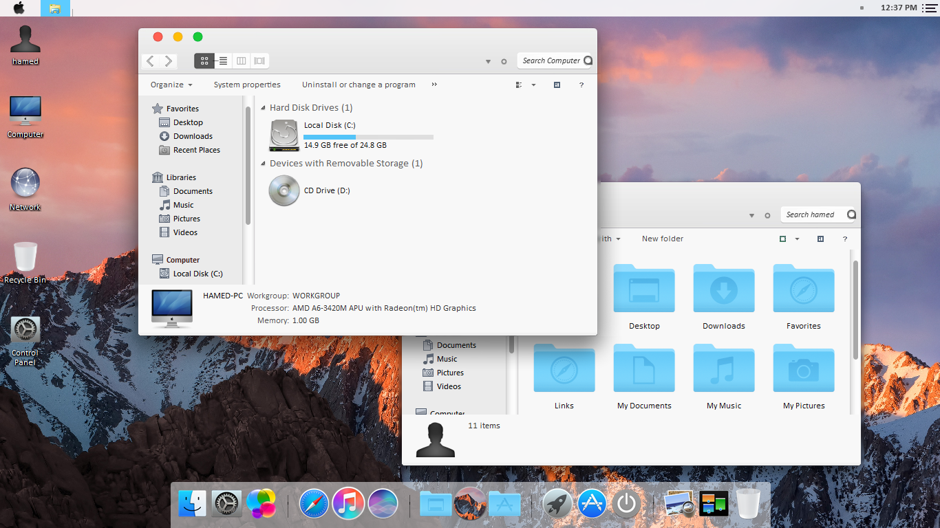Click the Explorer folder button in menu bar

55,8
